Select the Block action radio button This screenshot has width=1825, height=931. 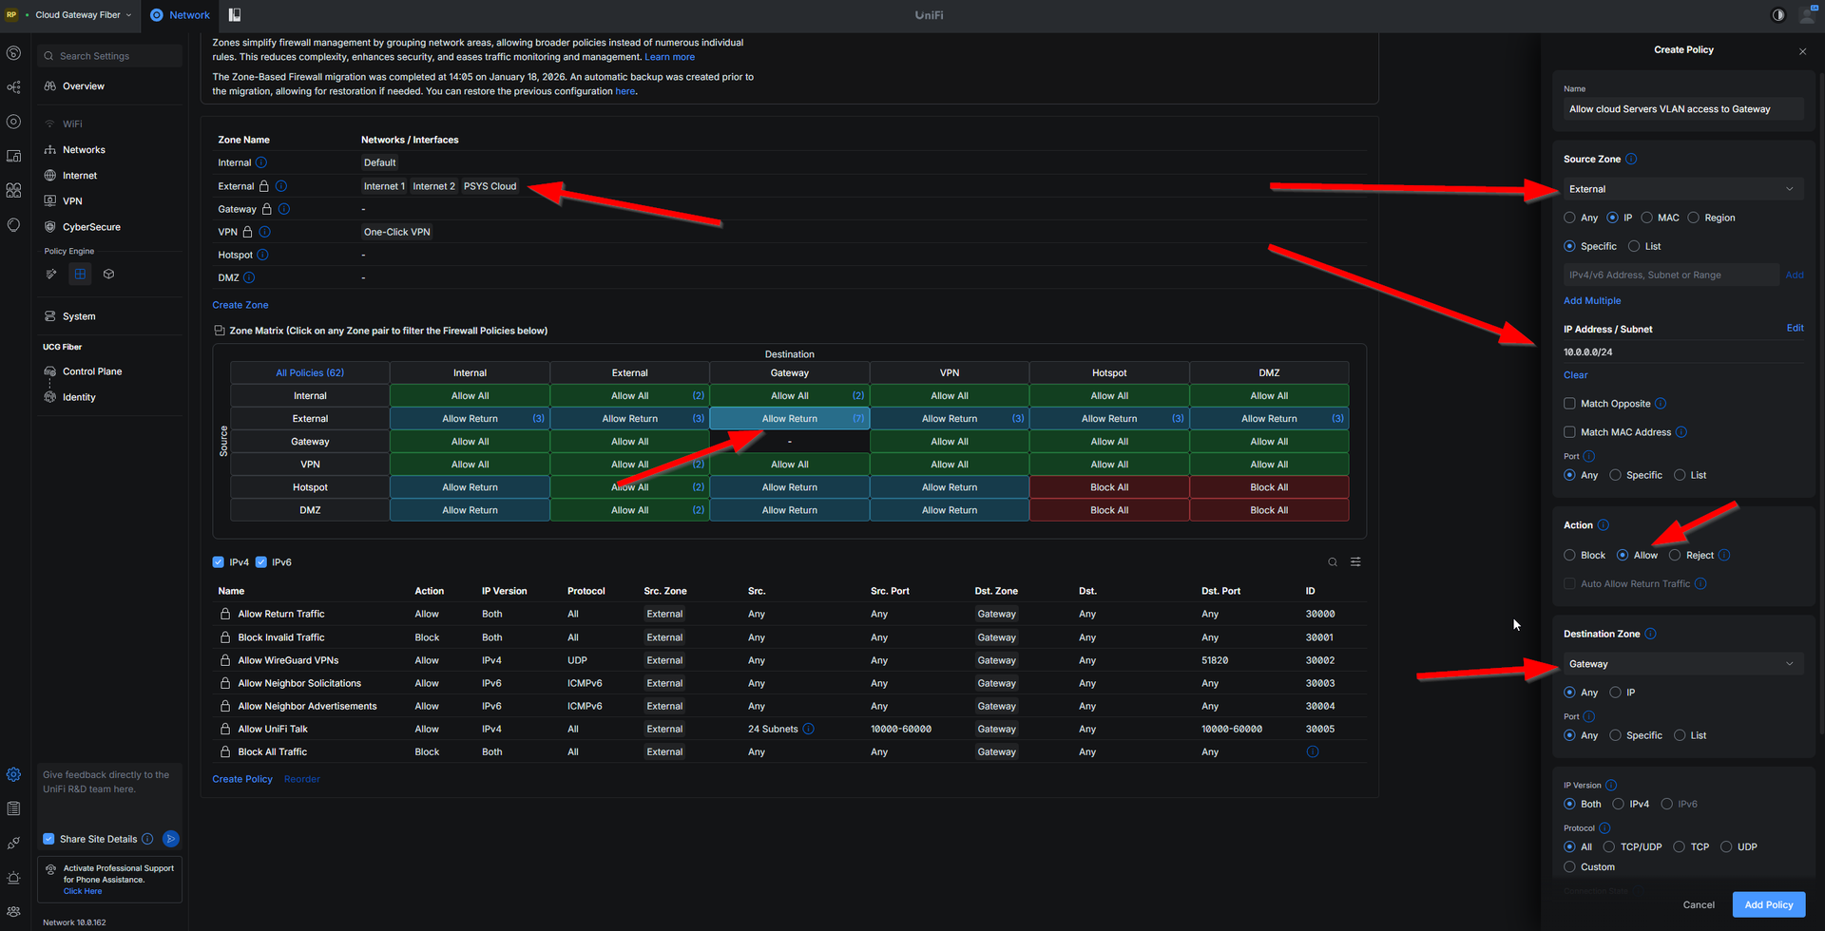1569,556
